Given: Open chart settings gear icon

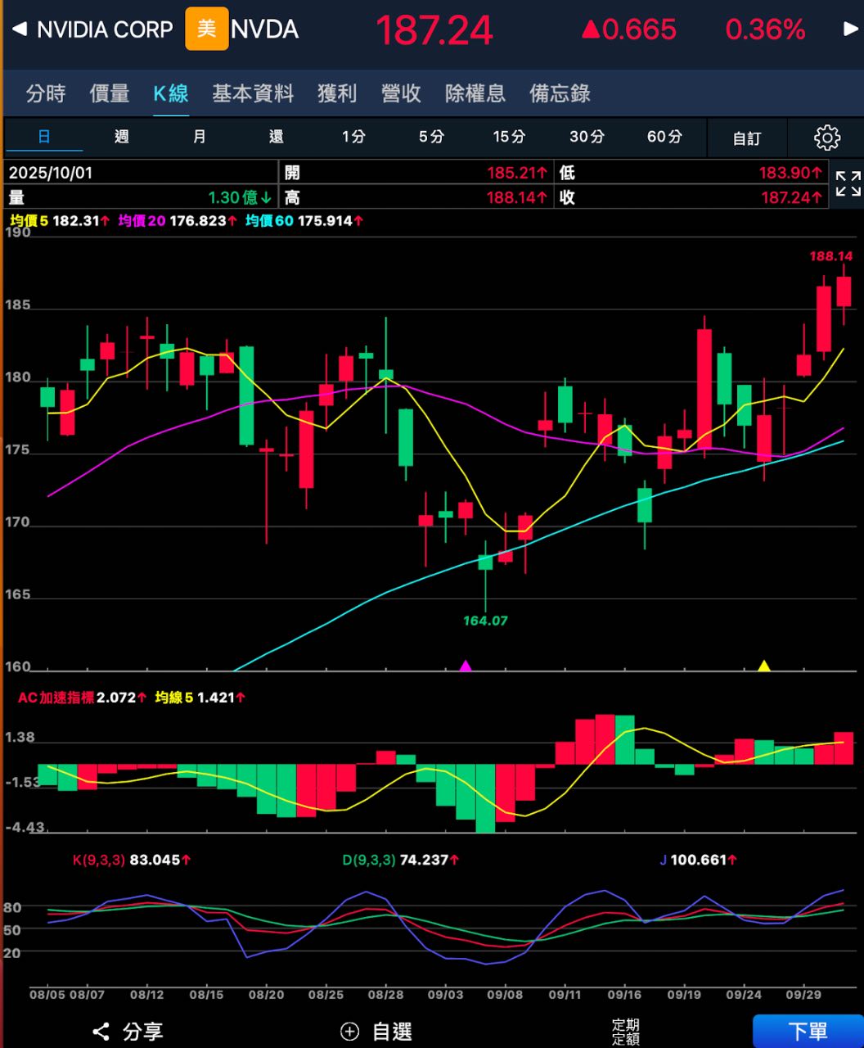Looking at the screenshot, I should [x=826, y=138].
